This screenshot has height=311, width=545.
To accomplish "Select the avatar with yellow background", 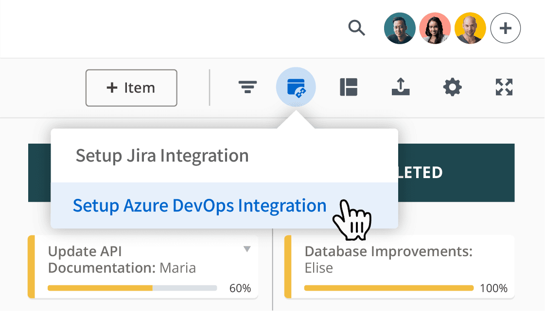I will 470,29.
